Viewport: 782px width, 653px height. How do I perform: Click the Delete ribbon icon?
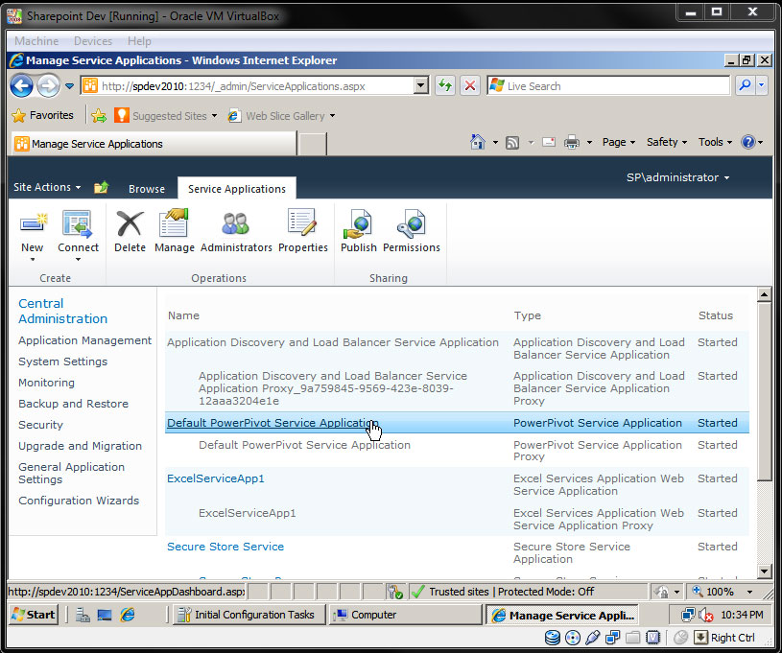(130, 223)
